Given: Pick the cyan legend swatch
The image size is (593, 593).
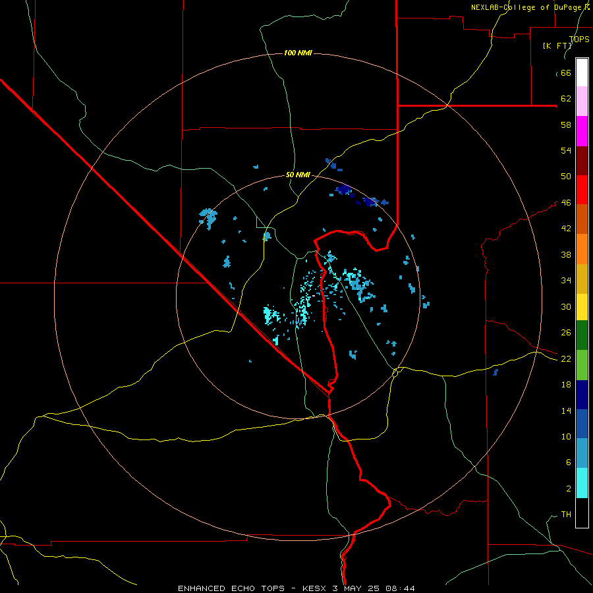Looking at the screenshot, I should [x=582, y=483].
